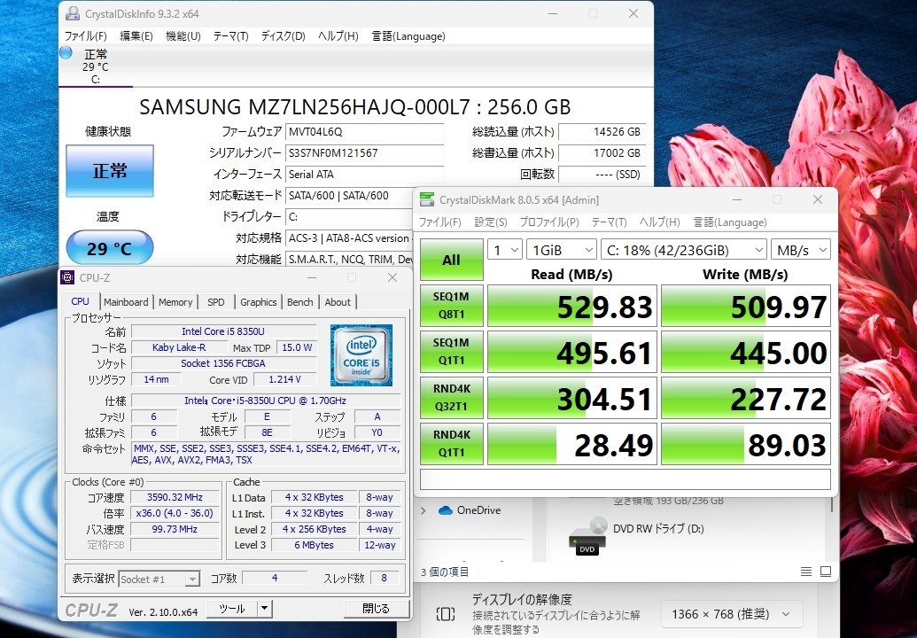Image resolution: width=917 pixels, height=638 pixels.
Task: Switch to the About tab in CPU-Z
Action: click(x=338, y=302)
